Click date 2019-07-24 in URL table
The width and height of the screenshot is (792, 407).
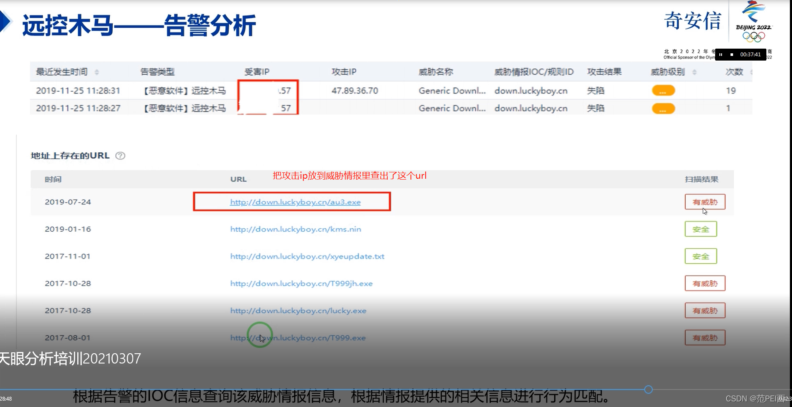pyautogui.click(x=68, y=202)
